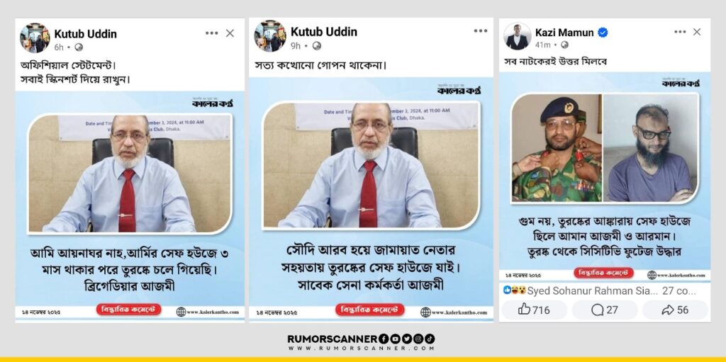
Task: Open Kutub Uddin's avatar on the 9h post
Action: pyautogui.click(x=270, y=36)
